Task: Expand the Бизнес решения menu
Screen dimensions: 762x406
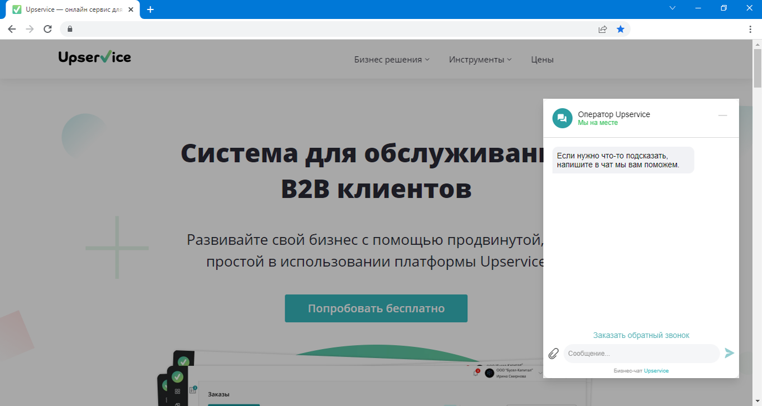Action: click(392, 59)
